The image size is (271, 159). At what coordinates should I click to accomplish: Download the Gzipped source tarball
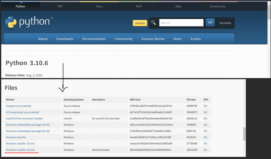tap(19, 106)
